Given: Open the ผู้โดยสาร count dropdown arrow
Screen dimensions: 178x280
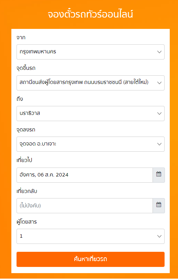Looking at the screenshot, I should 159,236.
